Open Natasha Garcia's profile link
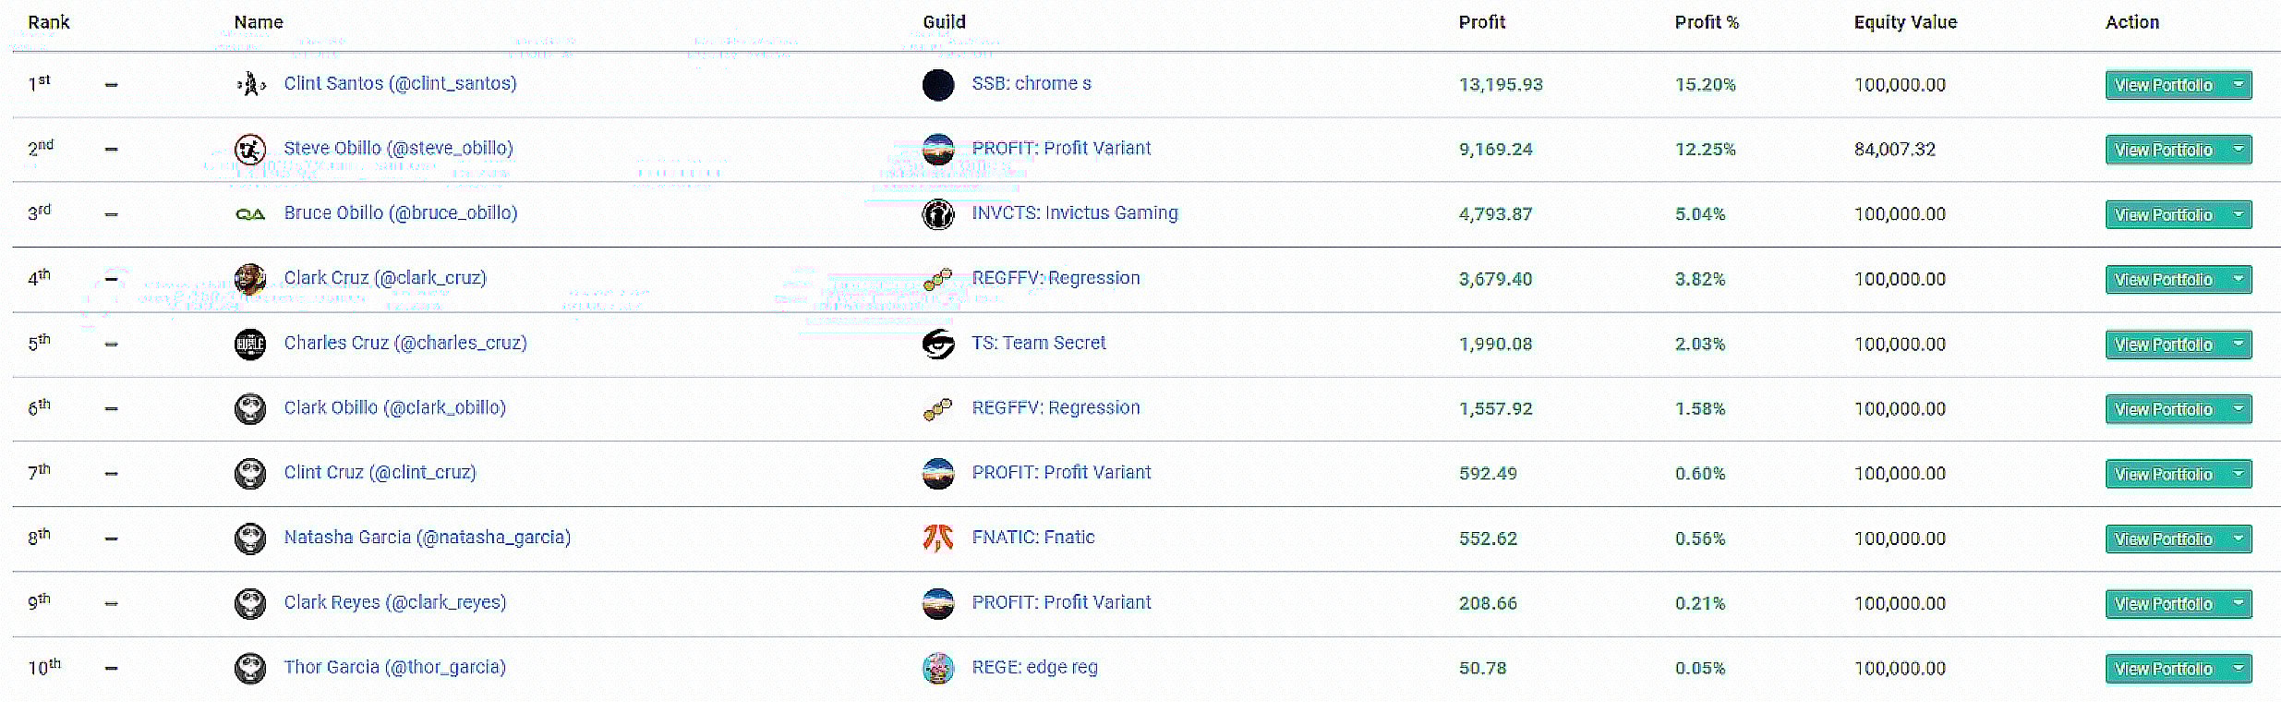2281x702 pixels. click(x=428, y=538)
